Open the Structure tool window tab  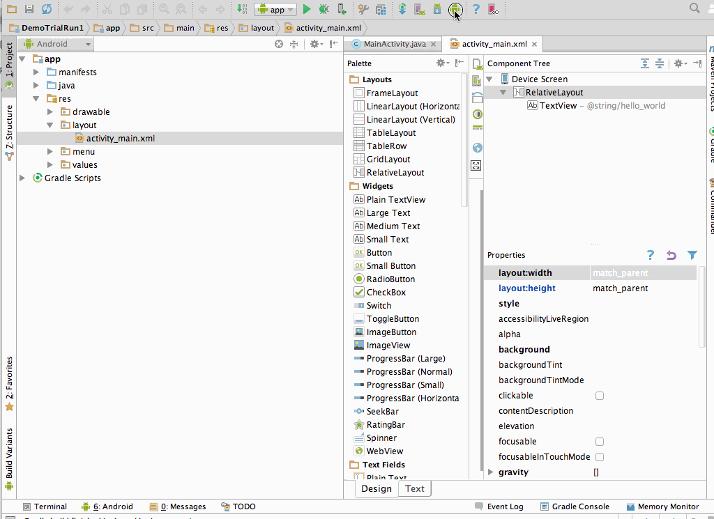(8, 132)
